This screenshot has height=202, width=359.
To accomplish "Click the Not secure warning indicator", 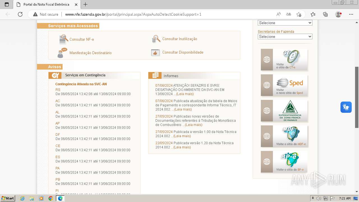I will [x=46, y=14].
